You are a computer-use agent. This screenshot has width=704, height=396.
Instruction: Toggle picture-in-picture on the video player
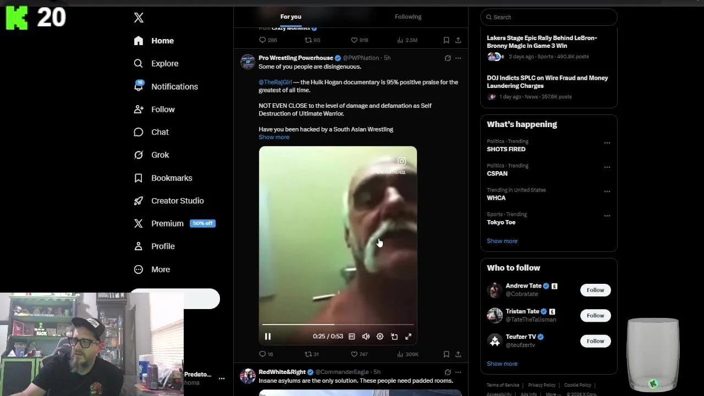click(394, 337)
